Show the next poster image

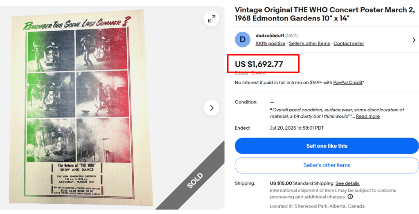[x=212, y=108]
